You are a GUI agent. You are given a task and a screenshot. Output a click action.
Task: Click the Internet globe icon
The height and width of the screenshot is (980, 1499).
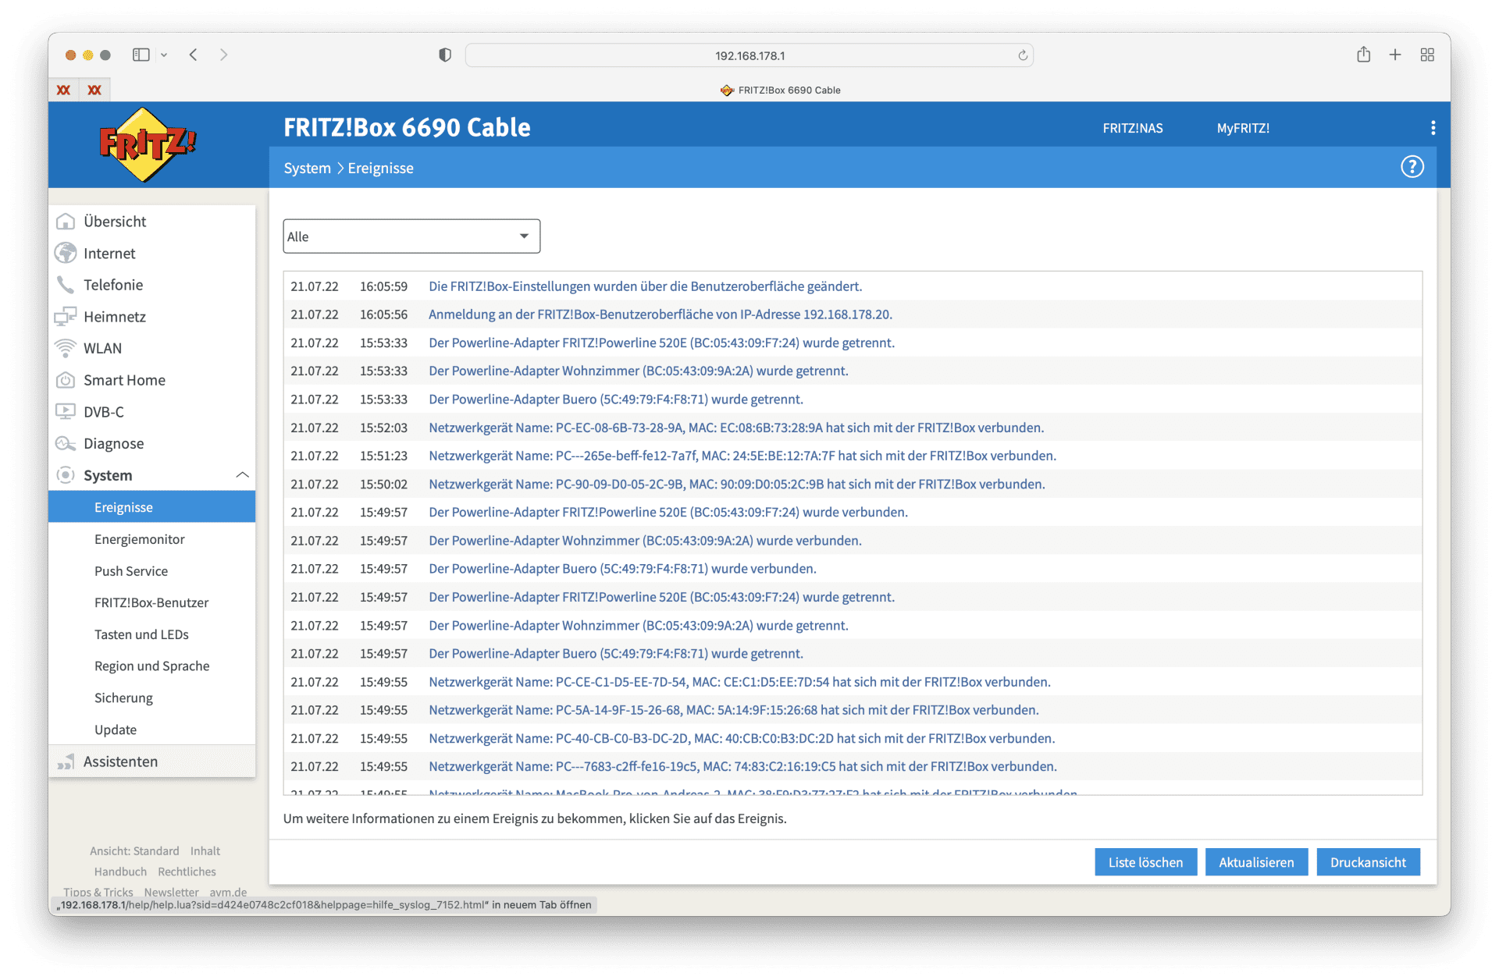coord(66,254)
